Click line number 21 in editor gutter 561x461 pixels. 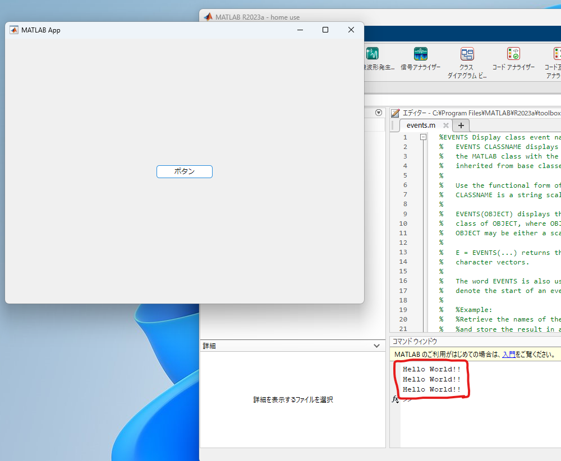pos(403,329)
